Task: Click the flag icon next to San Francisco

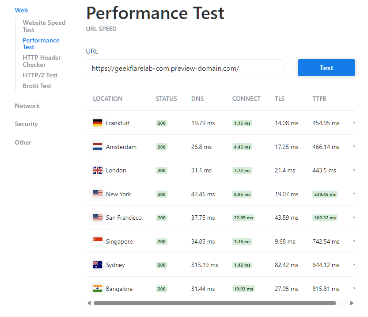Action: [x=98, y=218]
